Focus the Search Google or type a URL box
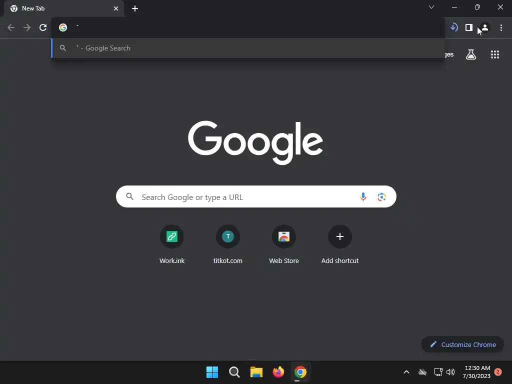Viewport: 512px width, 384px height. point(256,196)
